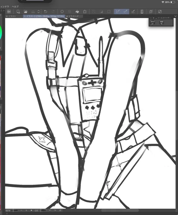Toggle snap to special ruler
The image size is (178, 215).
coord(125,12)
